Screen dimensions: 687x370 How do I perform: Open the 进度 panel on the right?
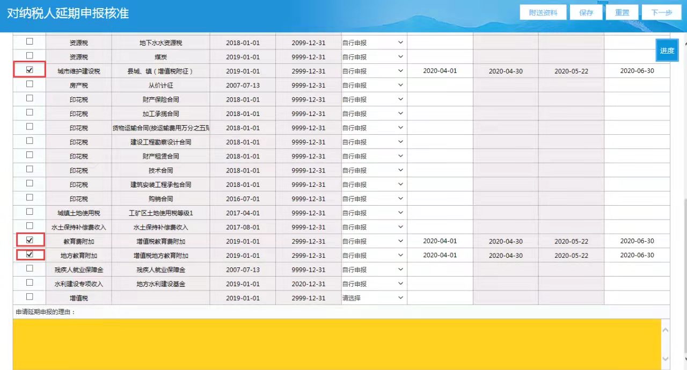(x=667, y=50)
